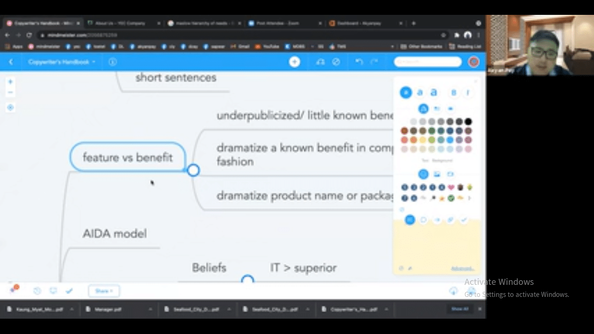Open Copywriter's Handbook title dropdown
The width and height of the screenshot is (594, 334).
coord(61,62)
